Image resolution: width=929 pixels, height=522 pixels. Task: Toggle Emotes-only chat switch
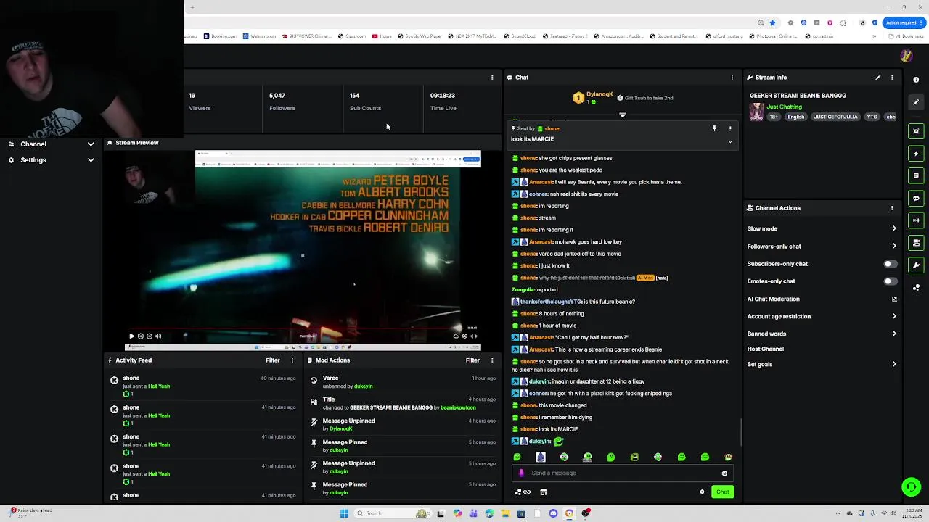pos(890,281)
